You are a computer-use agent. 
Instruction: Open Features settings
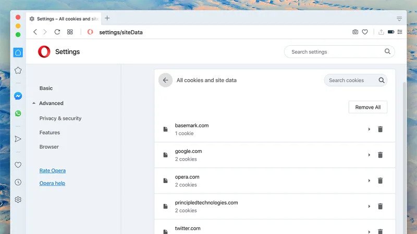(x=50, y=133)
